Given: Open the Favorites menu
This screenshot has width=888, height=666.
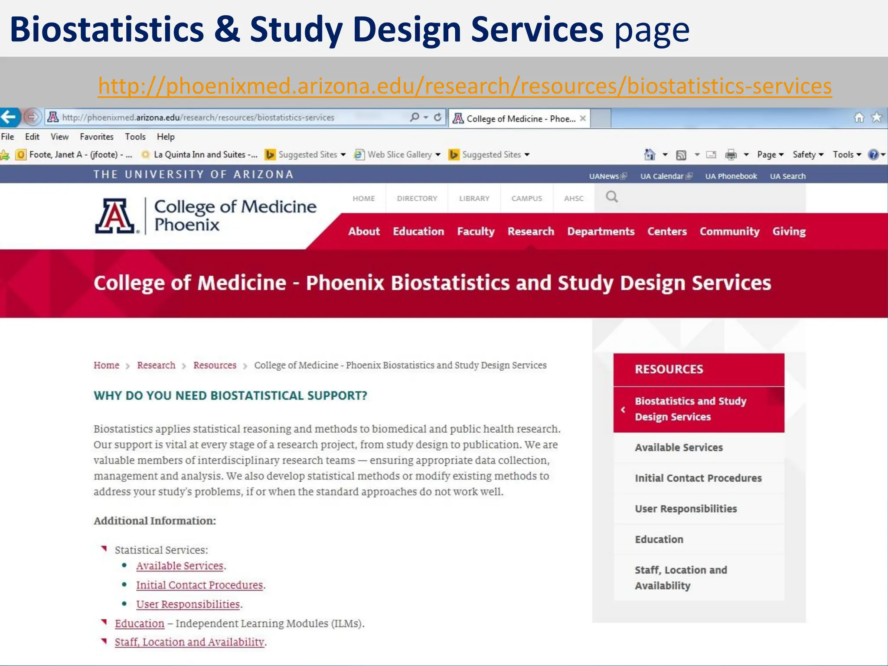Looking at the screenshot, I should pos(97,137).
